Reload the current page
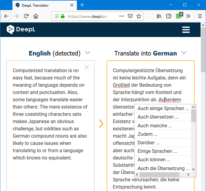The image size is (206, 191). (x=26, y=16)
